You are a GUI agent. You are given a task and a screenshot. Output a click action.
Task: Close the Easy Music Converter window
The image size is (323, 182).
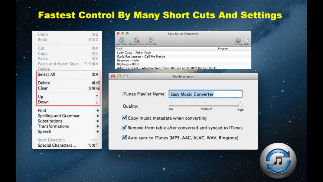[x=118, y=33]
